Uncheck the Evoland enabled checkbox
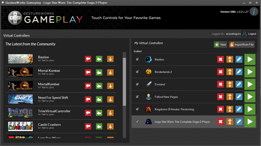261x146 pixels. [137, 84]
